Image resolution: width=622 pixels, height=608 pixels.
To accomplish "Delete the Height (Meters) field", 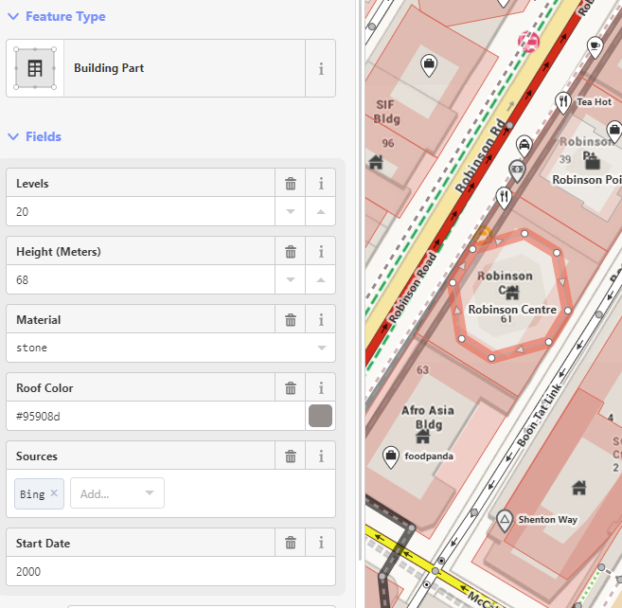I will pyautogui.click(x=291, y=252).
